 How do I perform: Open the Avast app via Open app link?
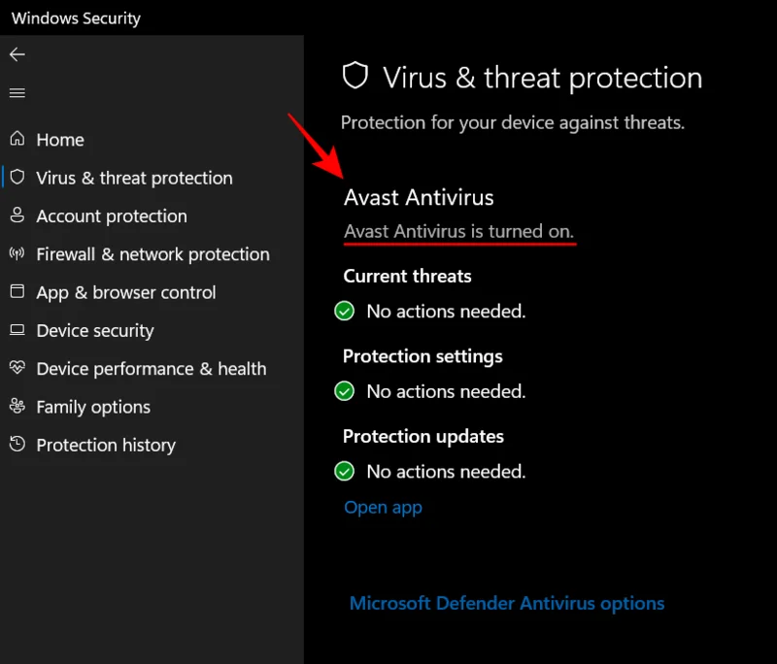pos(383,507)
